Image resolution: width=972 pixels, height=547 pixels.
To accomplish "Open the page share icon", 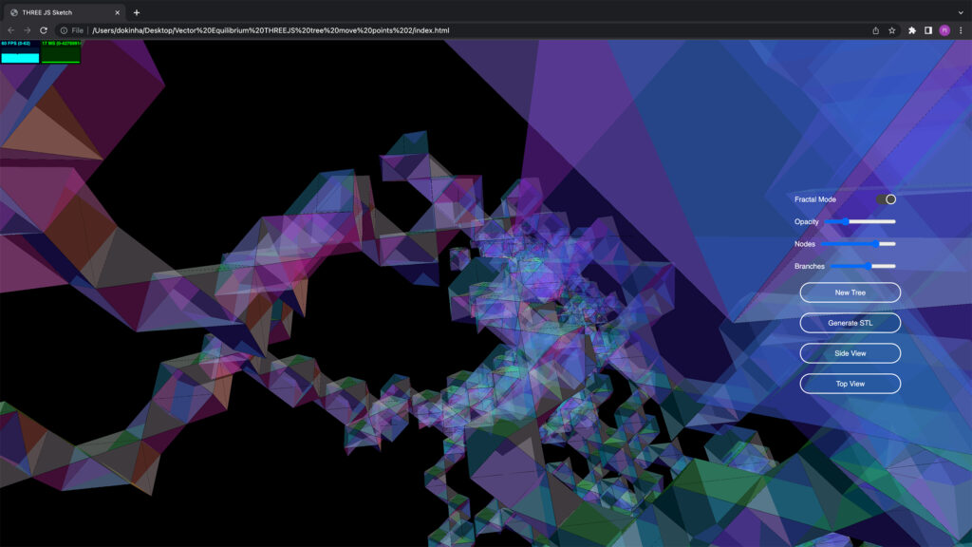I will [874, 29].
